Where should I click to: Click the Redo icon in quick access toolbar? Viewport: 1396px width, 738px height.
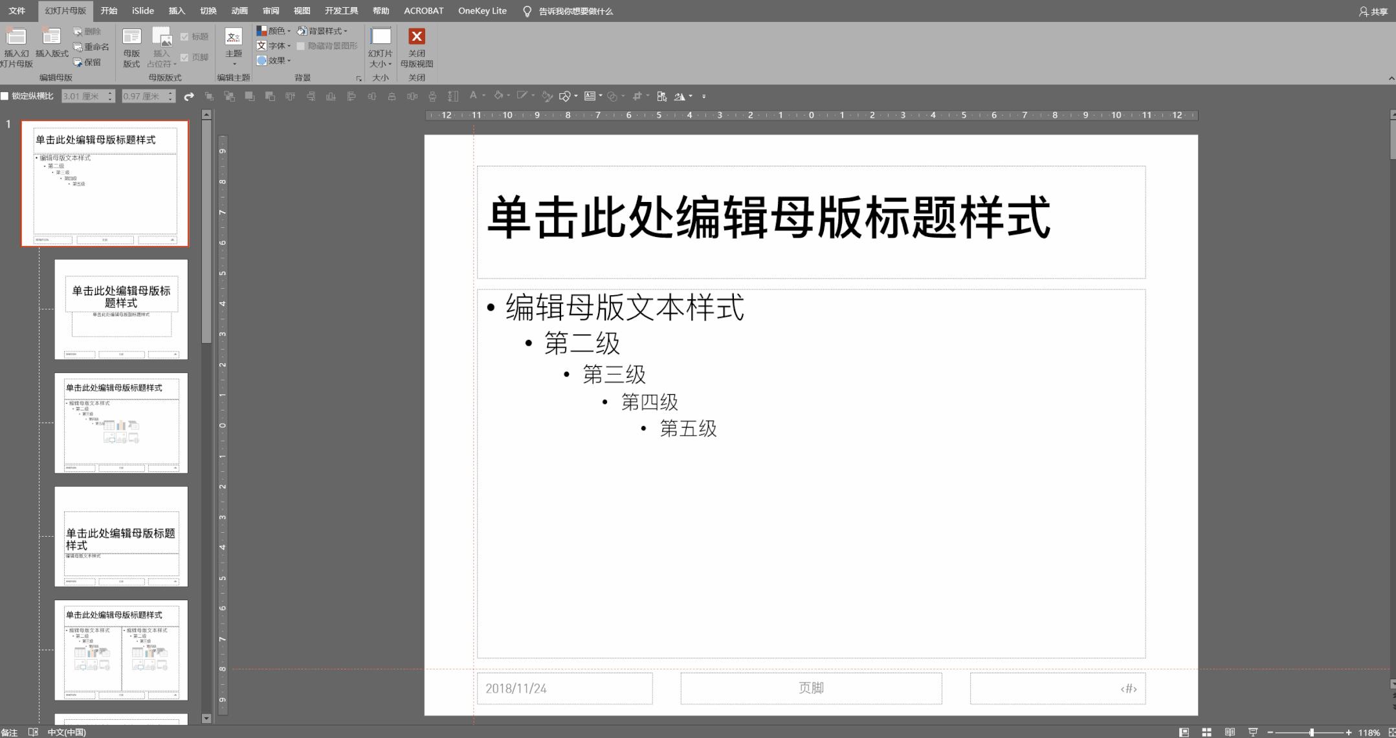point(188,96)
